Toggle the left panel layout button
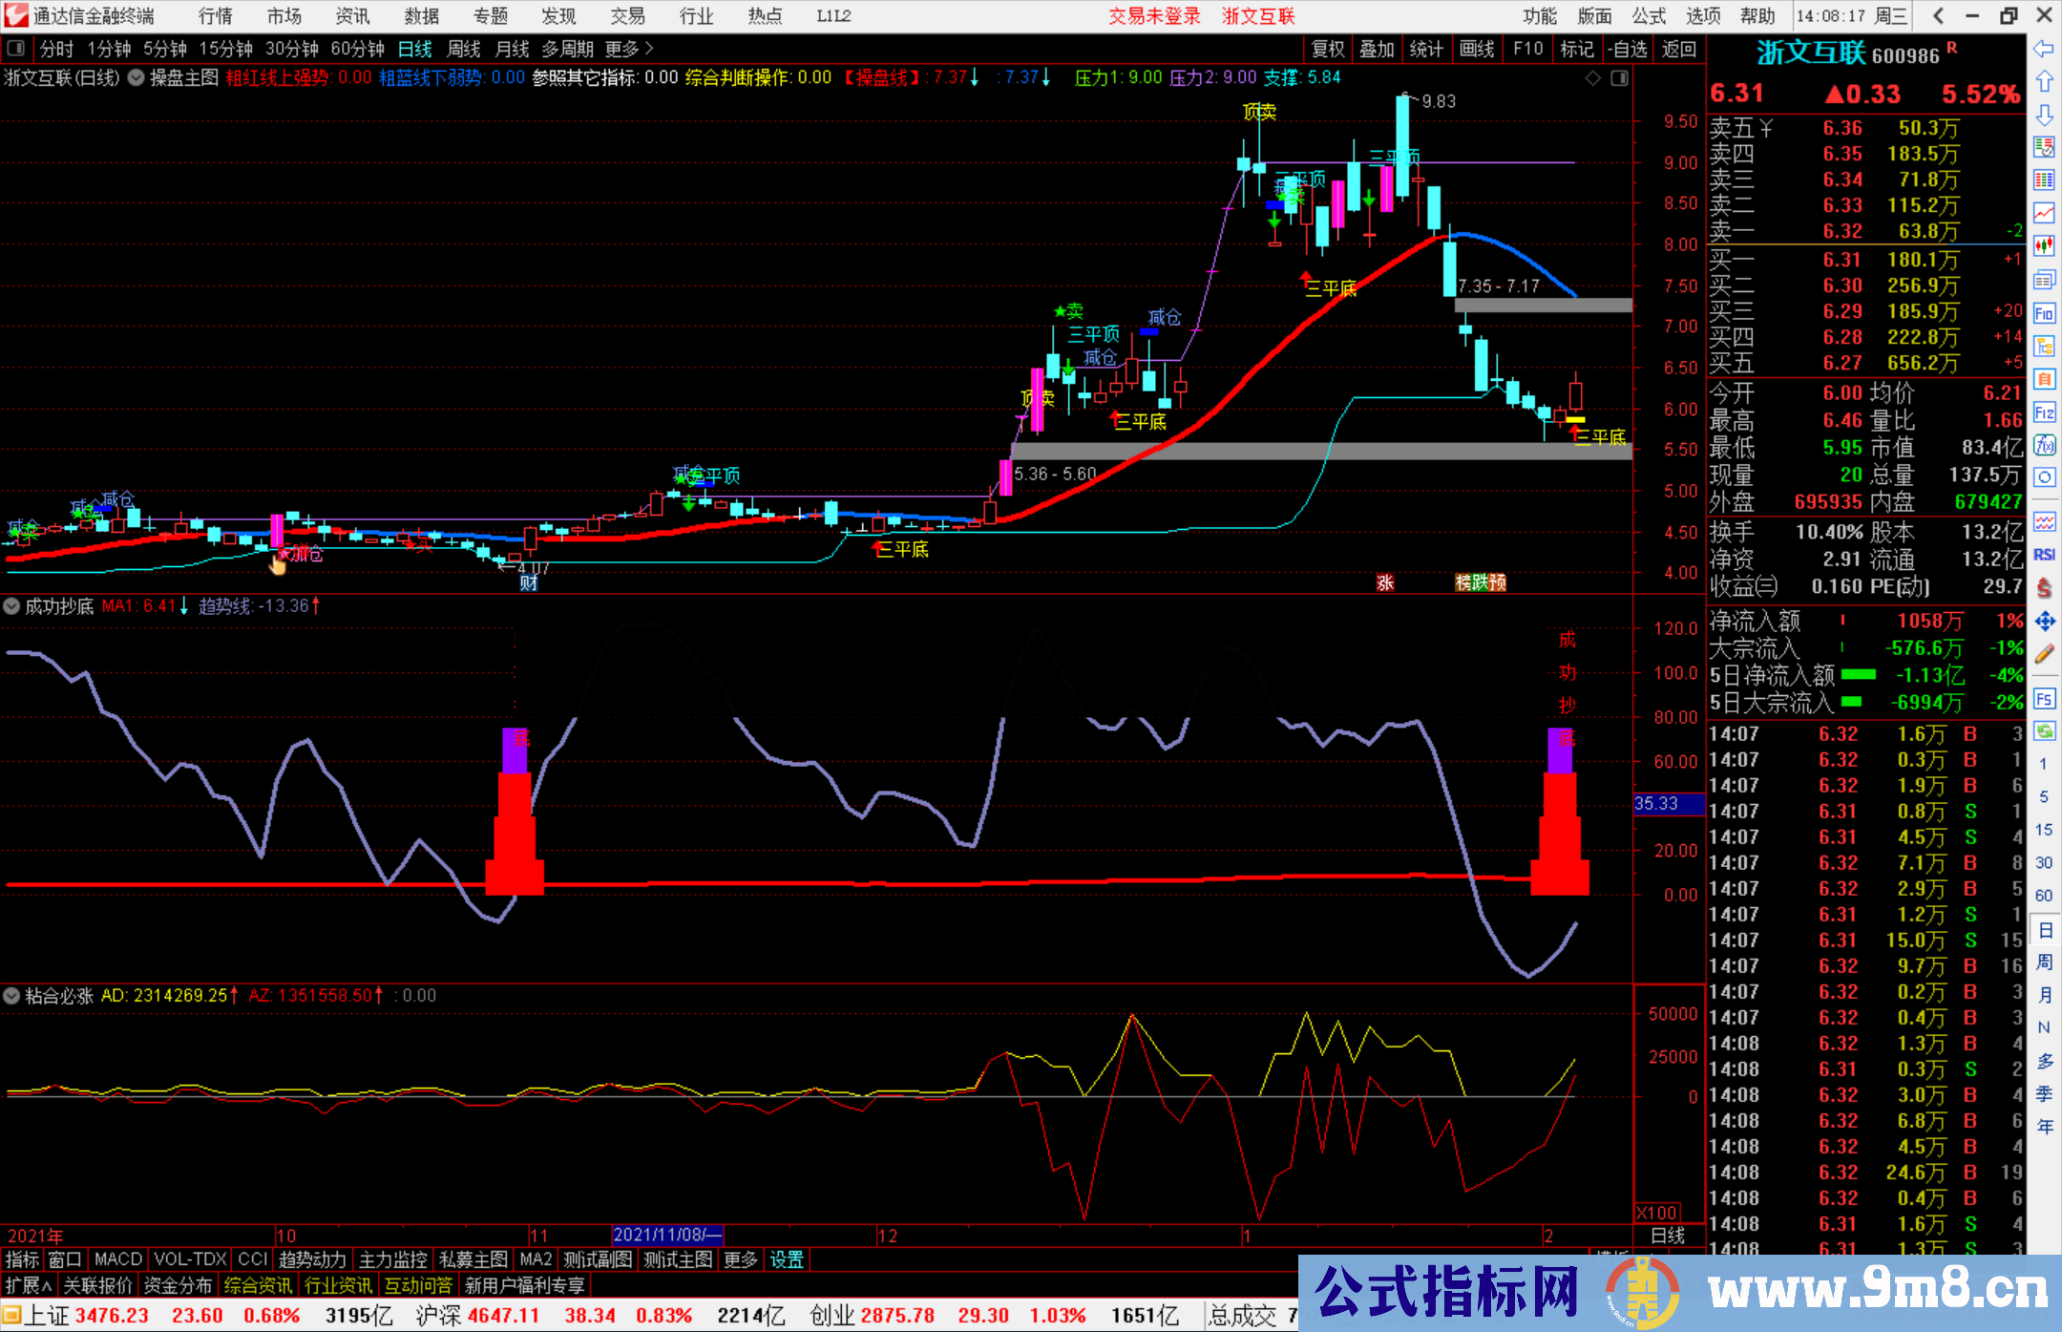Screen dimensions: 2062x1332 click(16, 49)
